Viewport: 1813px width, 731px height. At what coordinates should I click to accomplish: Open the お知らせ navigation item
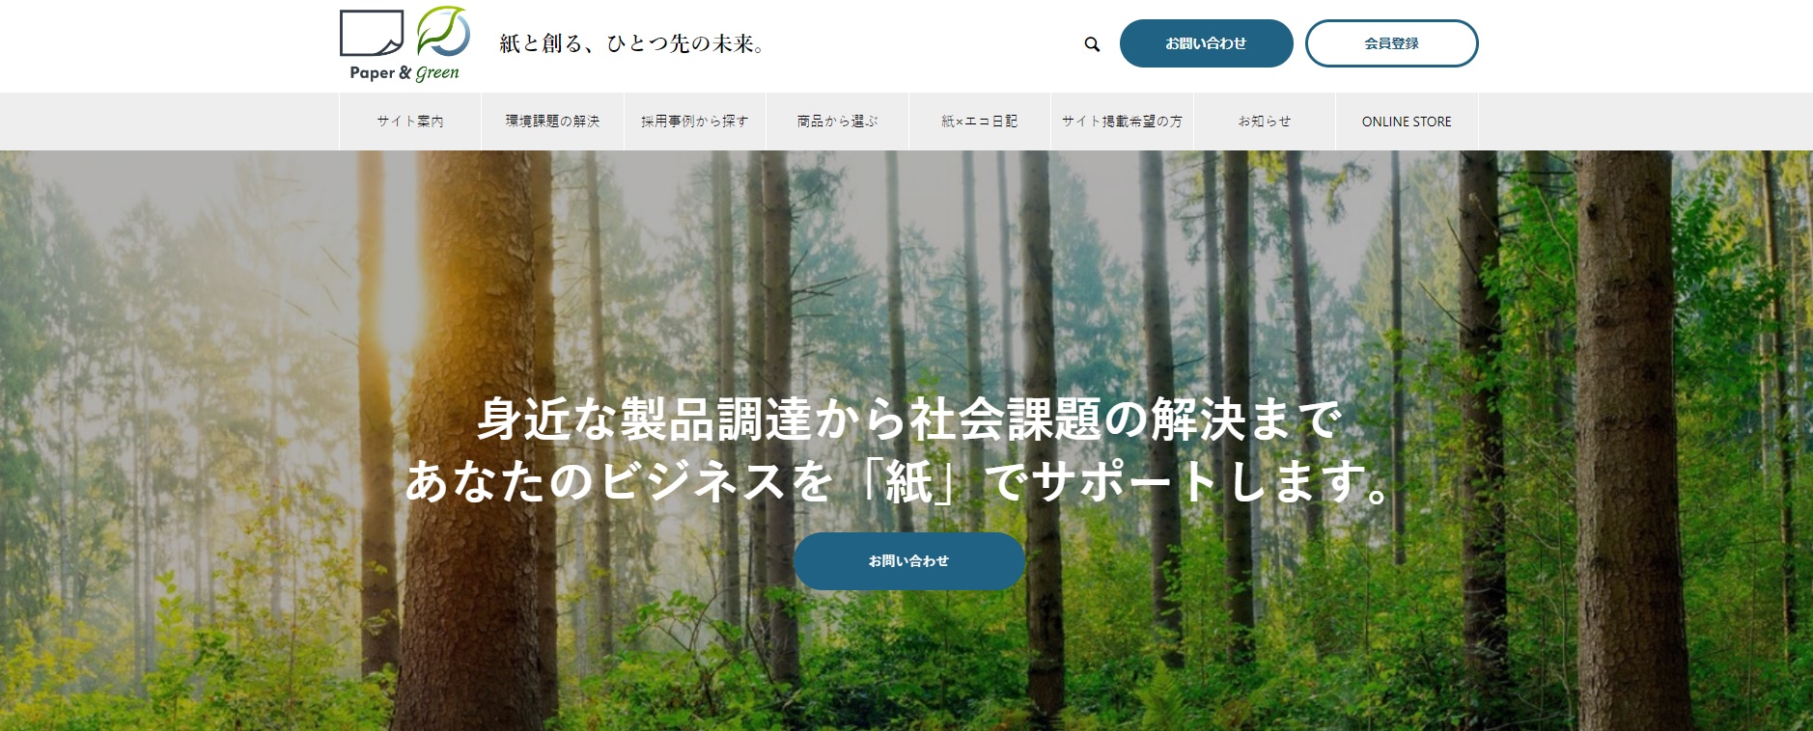[x=1265, y=122]
